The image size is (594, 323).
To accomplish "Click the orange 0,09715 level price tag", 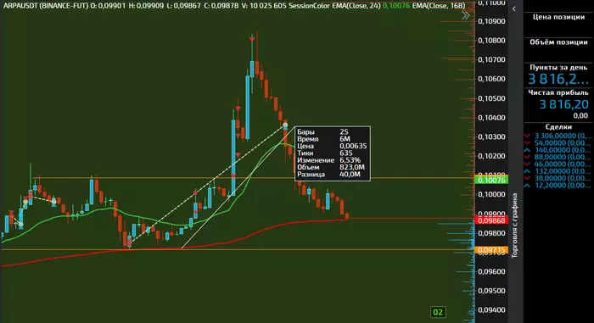I will point(491,250).
